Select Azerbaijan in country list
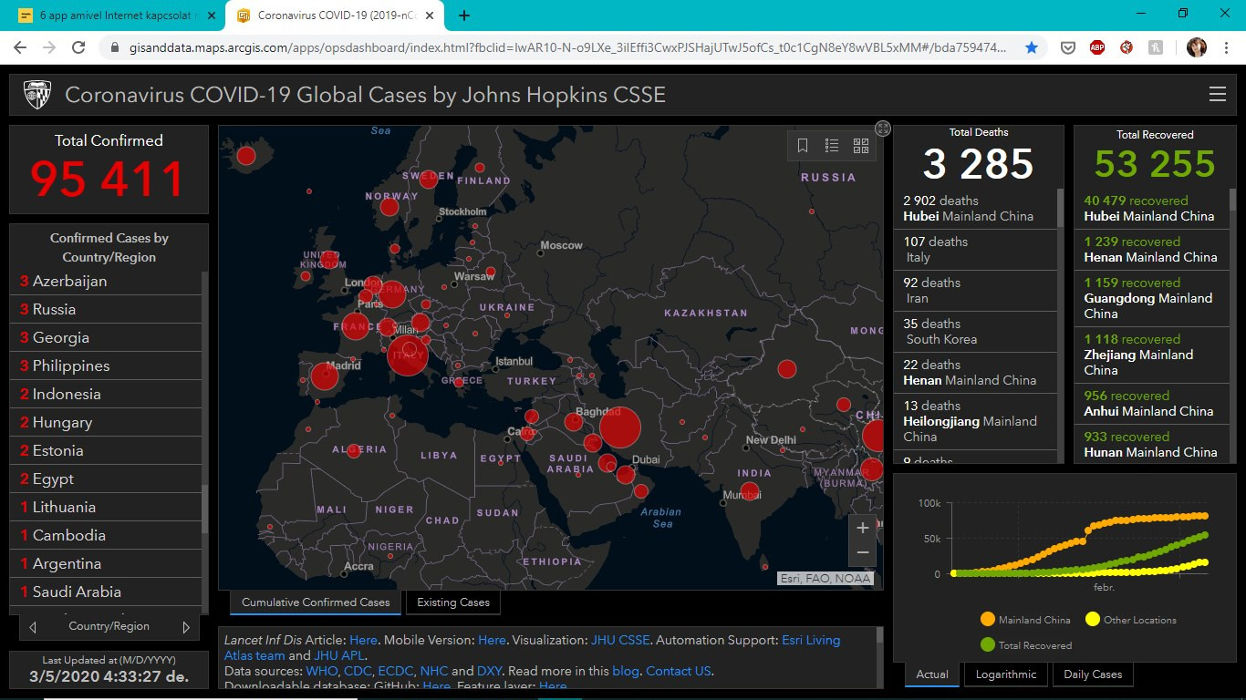 point(106,281)
